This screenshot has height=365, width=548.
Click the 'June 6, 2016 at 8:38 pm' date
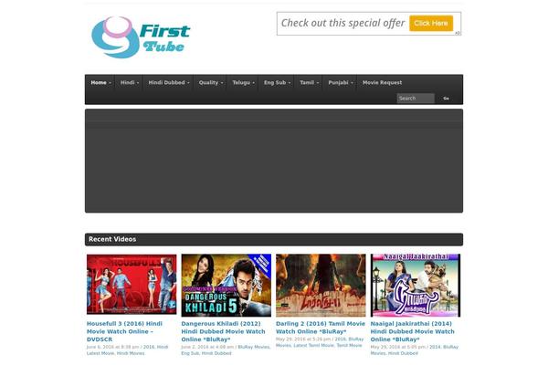[112, 347]
